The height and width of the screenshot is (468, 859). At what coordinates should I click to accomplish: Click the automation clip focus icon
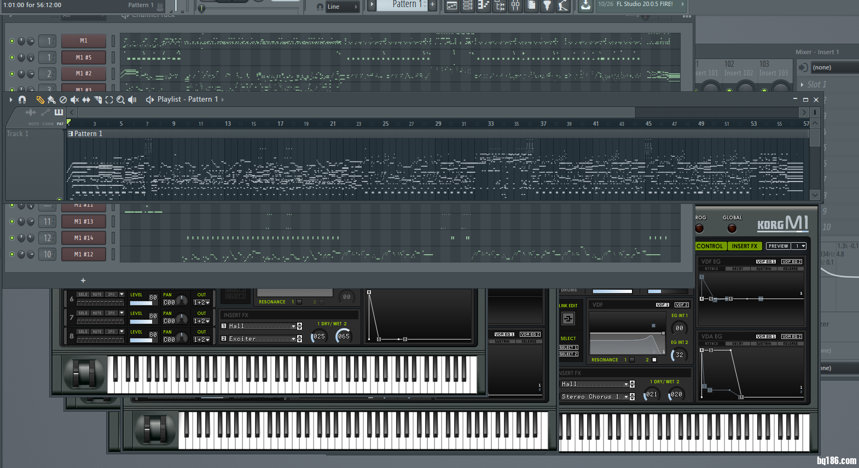click(45, 112)
